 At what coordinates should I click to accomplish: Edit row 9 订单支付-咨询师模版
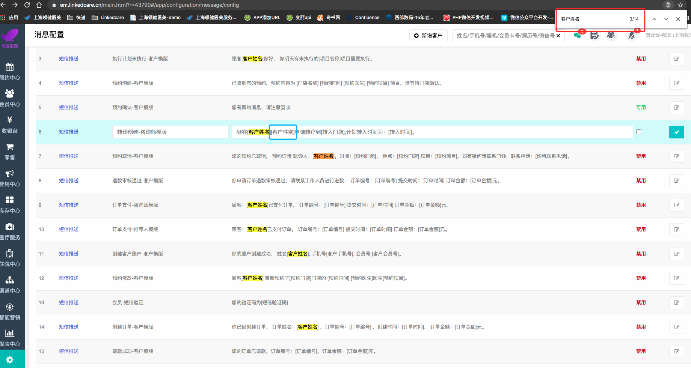pyautogui.click(x=676, y=205)
